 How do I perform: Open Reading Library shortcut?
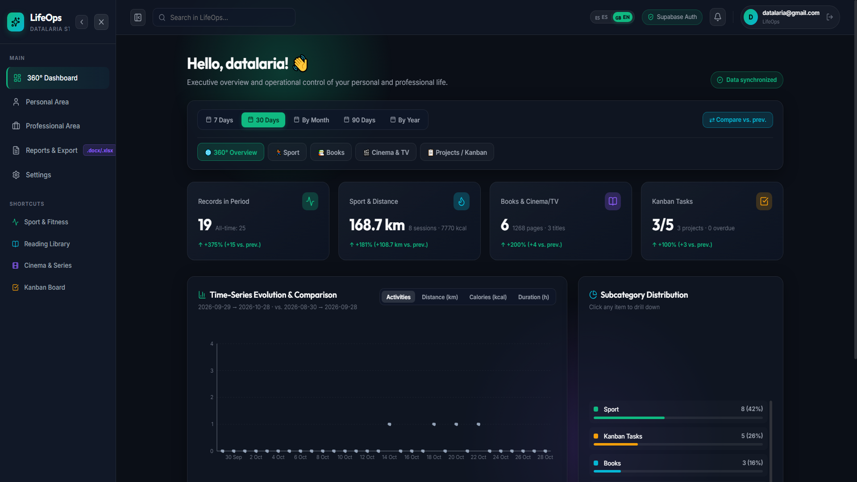[x=58, y=244]
